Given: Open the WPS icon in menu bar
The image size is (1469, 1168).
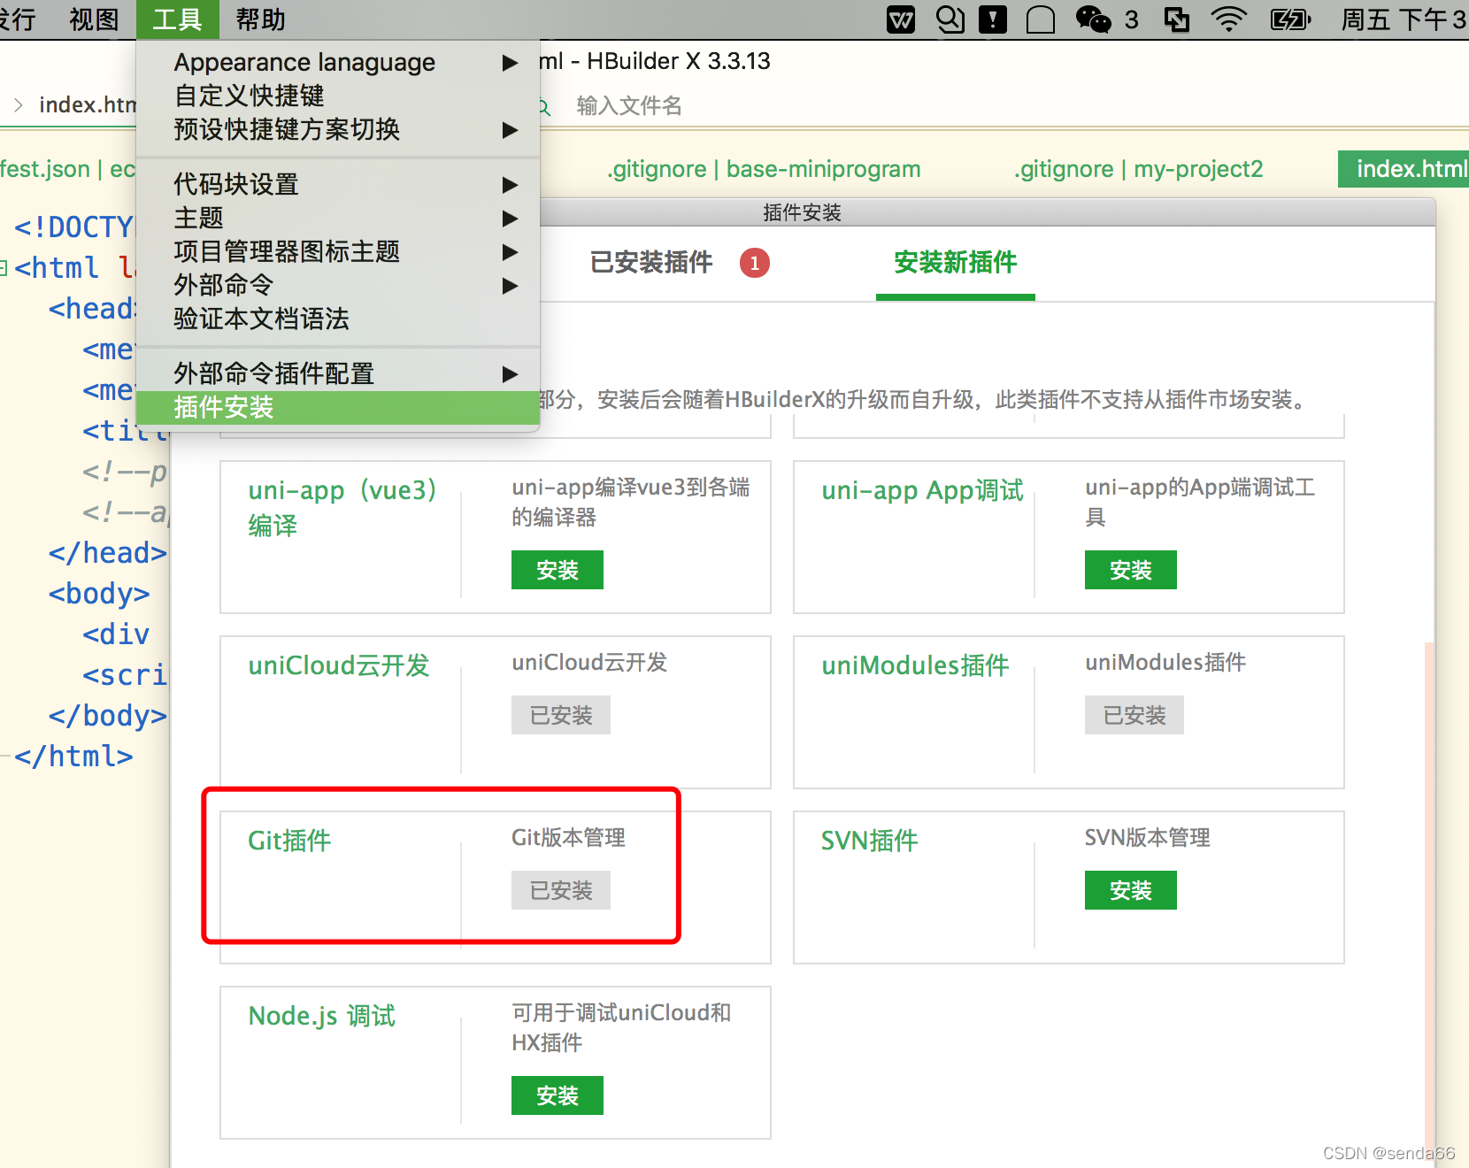Looking at the screenshot, I should tap(901, 19).
